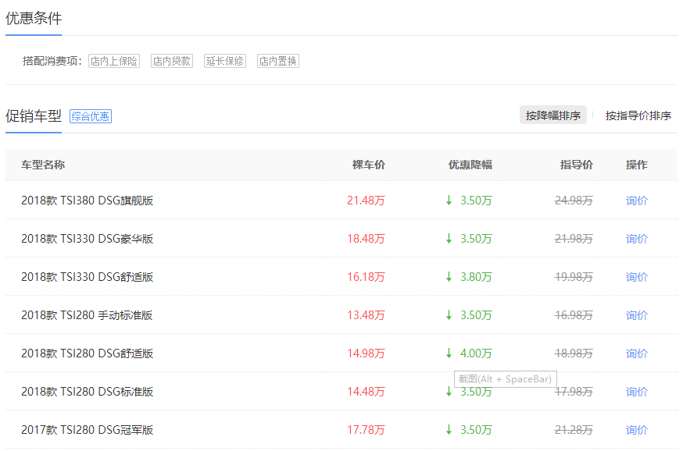This screenshot has width=690, height=451.
Task: Click the struck-through 24.98万 guide price
Action: coord(574,201)
